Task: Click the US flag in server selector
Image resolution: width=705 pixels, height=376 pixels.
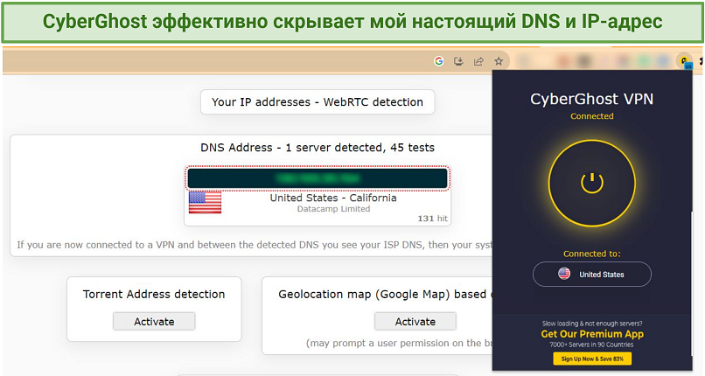Action: point(564,274)
